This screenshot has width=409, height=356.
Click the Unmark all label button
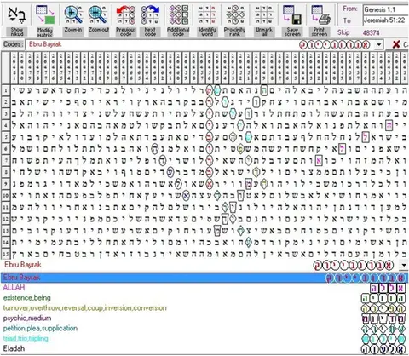[264, 32]
